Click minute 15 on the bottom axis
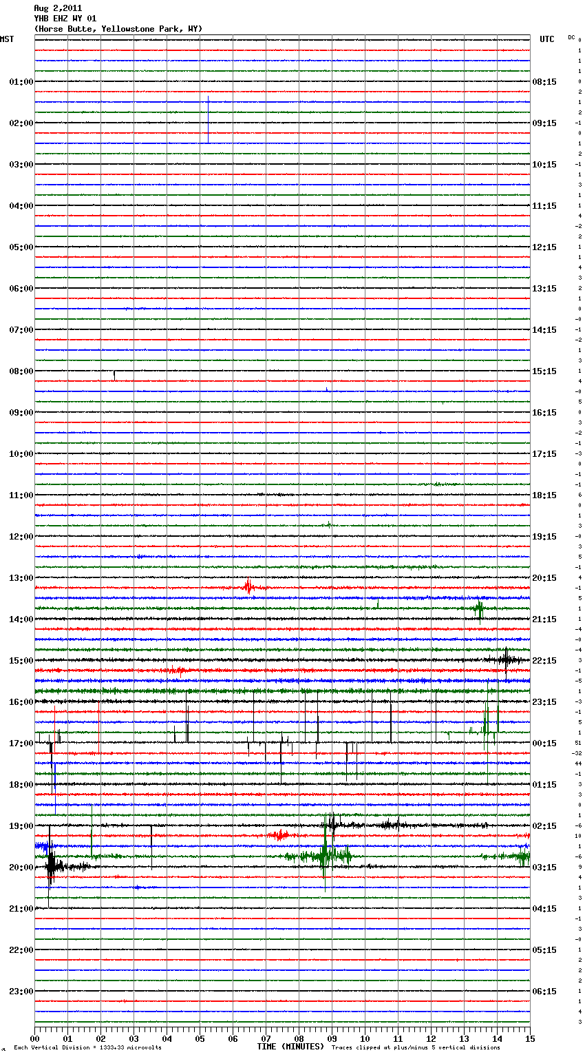 [530, 1038]
